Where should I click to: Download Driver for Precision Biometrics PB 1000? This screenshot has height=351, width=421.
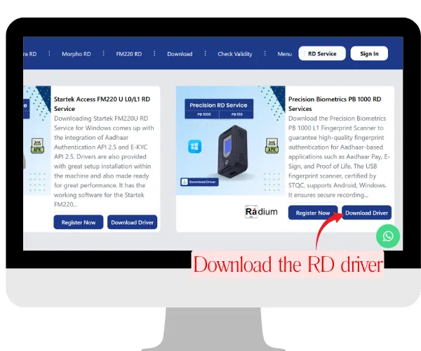(x=366, y=213)
